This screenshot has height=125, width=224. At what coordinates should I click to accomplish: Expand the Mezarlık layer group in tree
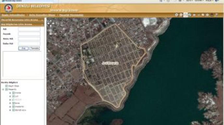(x=3, y=89)
